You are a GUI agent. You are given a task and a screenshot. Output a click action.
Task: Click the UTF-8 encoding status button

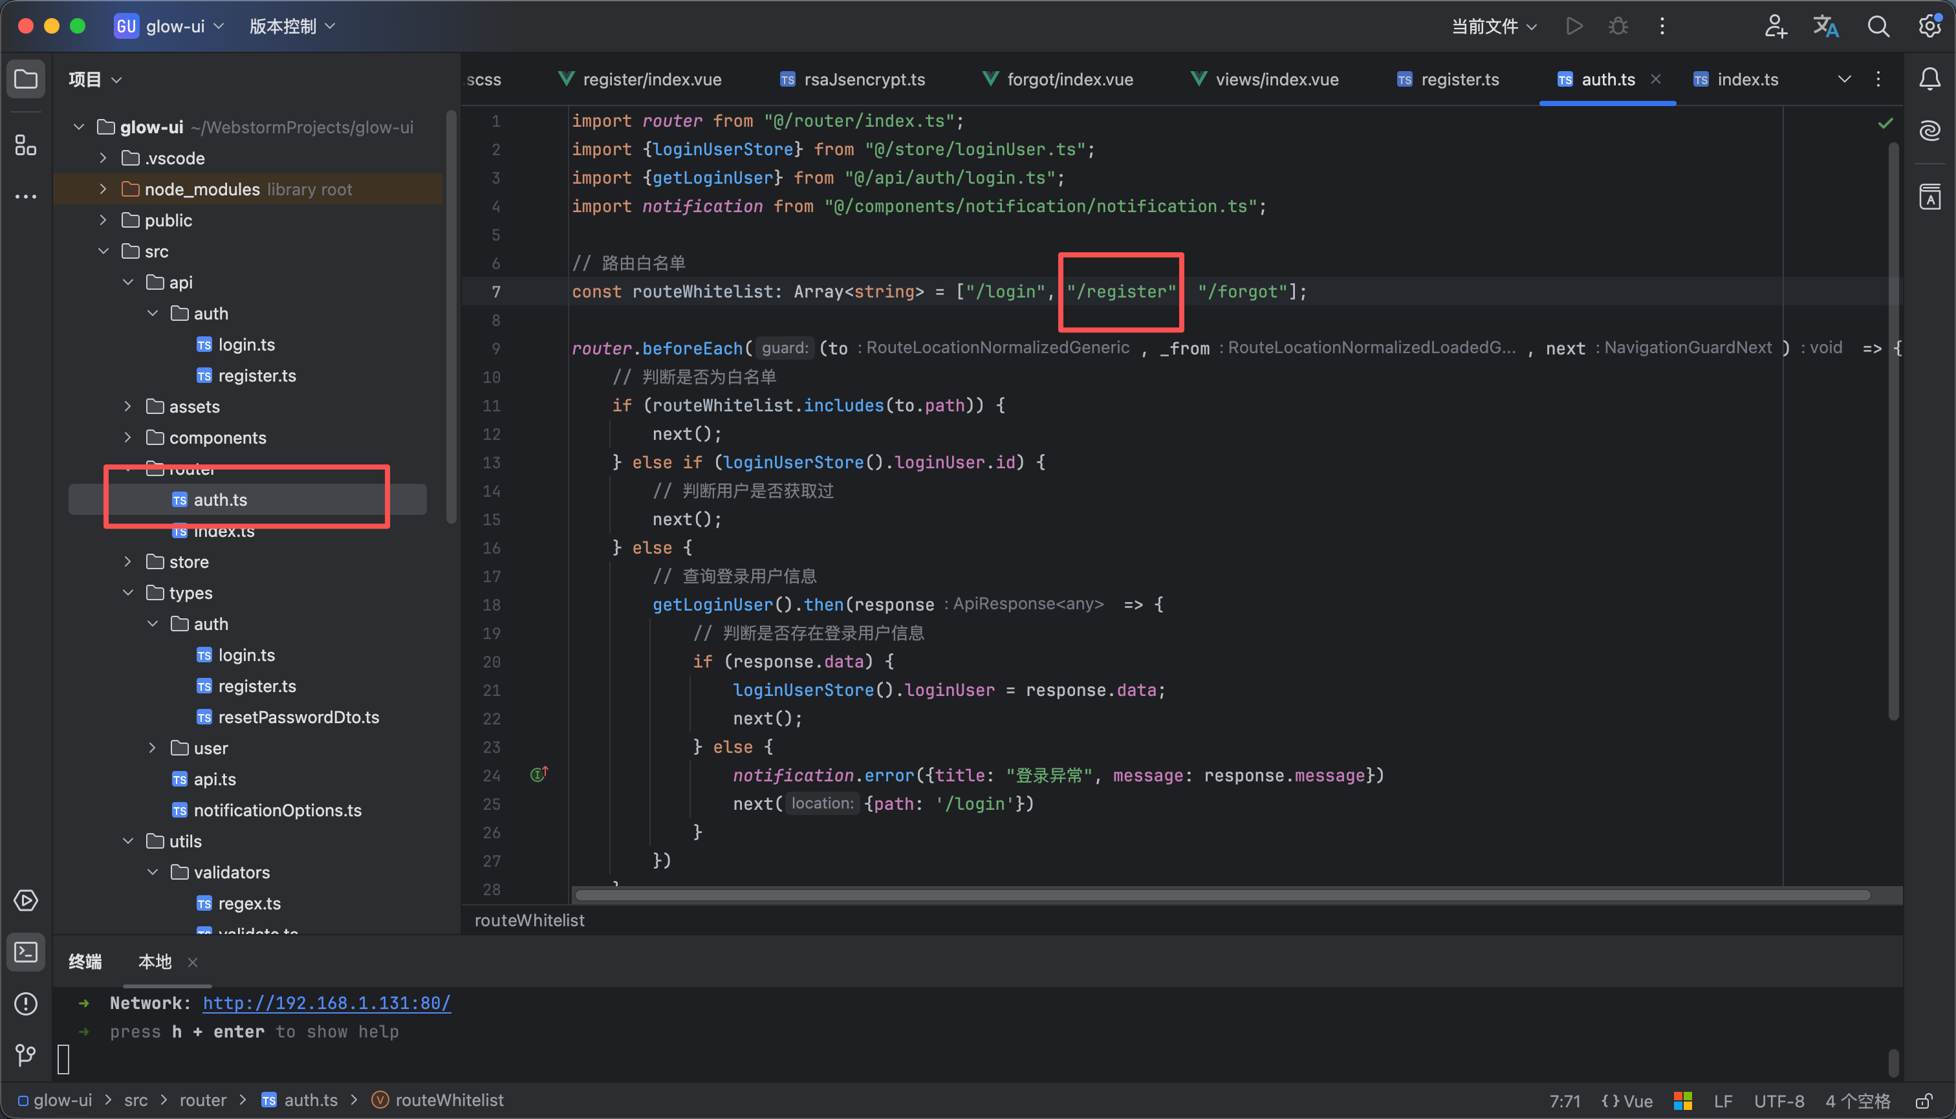coord(1779,1100)
